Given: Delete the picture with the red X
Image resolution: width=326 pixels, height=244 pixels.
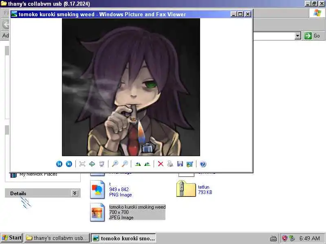Looking at the screenshot, I should click(161, 164).
